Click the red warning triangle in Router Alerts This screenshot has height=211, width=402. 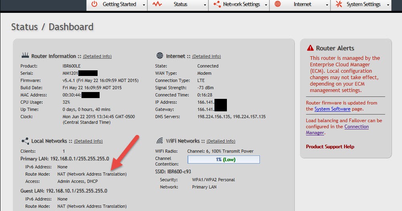tap(310, 48)
